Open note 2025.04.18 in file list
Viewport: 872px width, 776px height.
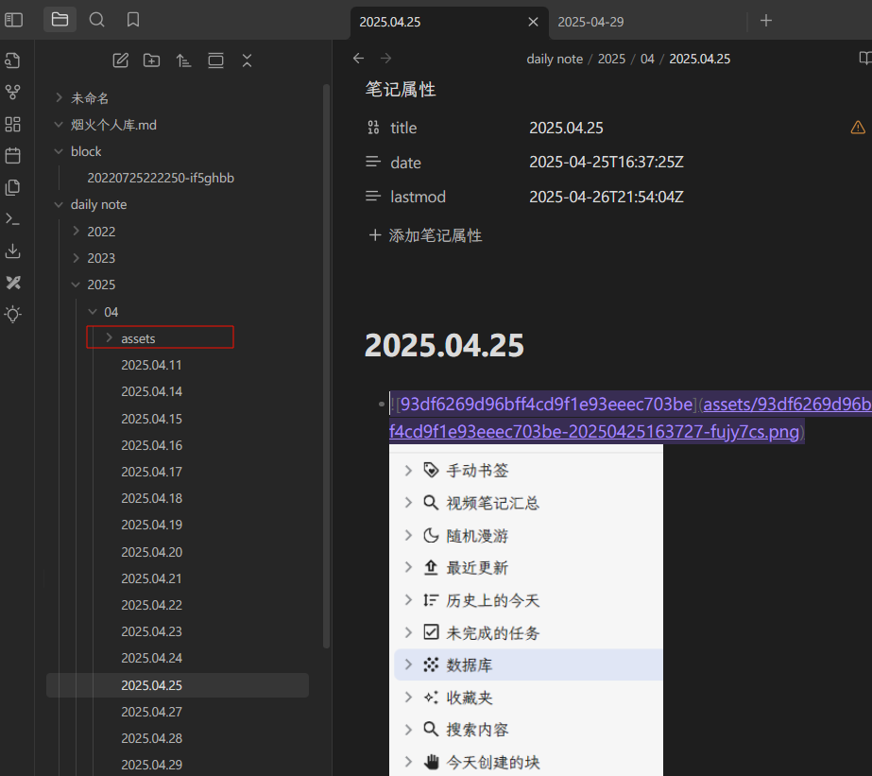click(151, 498)
